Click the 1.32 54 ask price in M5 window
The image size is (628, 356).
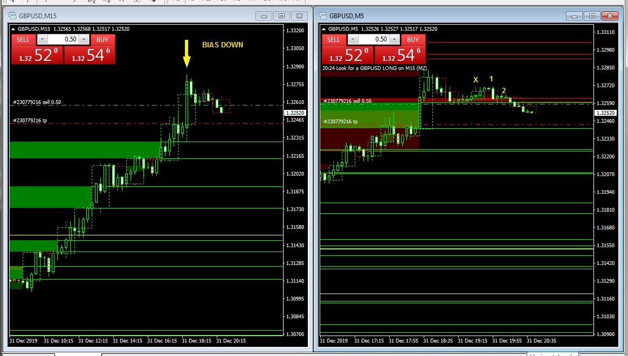pos(400,55)
